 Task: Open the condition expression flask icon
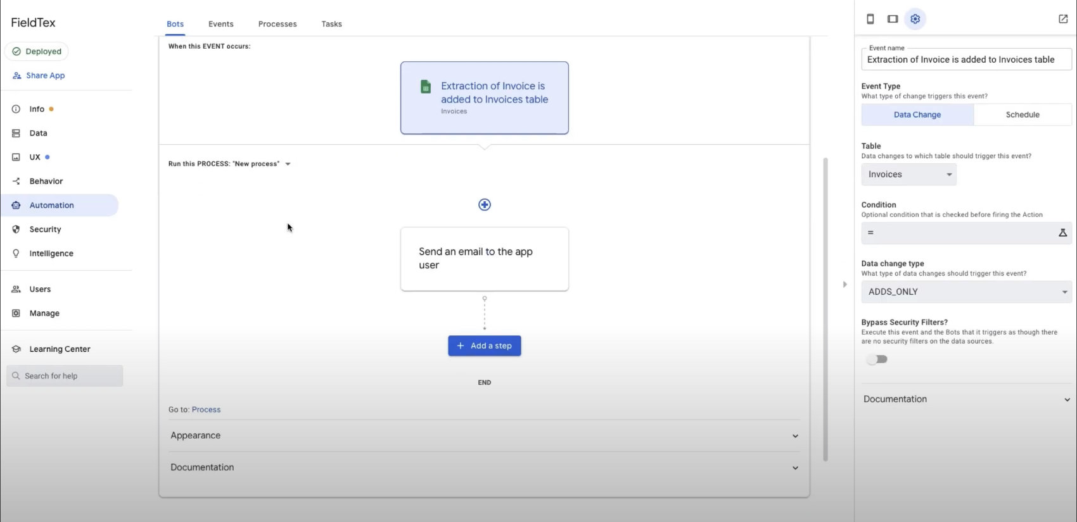click(1062, 233)
